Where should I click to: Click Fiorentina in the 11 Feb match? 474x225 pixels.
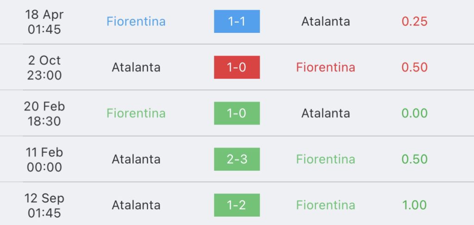click(325, 159)
